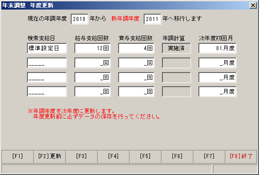The image size is (259, 175).
Task: Click the fourth row 賞与支給回数 empty field
Action: (x=136, y=92)
